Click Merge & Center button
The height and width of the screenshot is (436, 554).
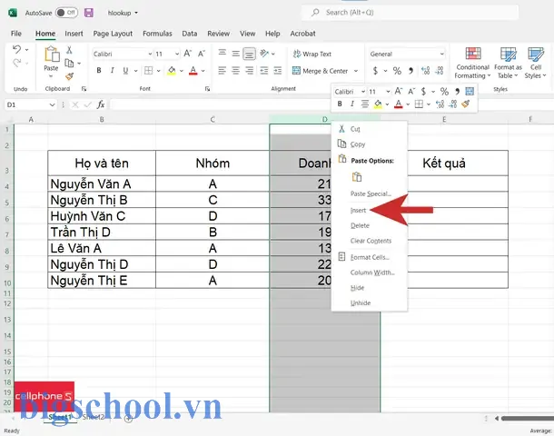click(321, 71)
